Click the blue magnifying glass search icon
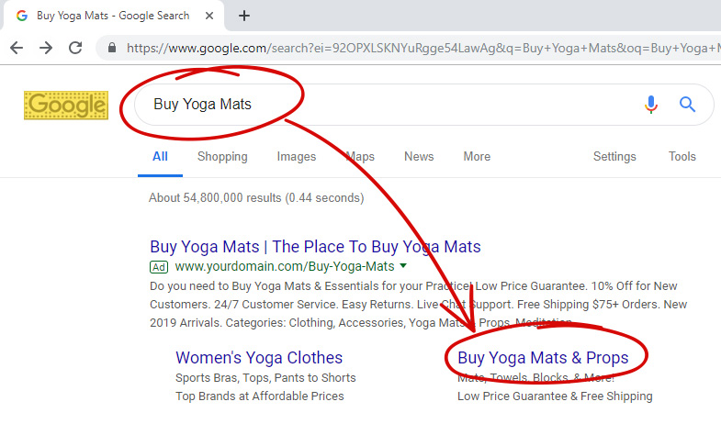 (x=687, y=105)
